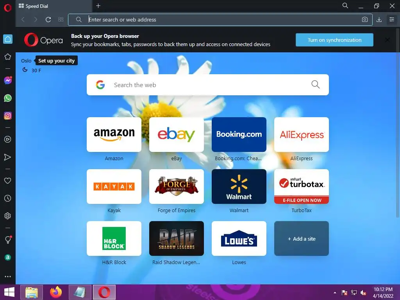Screen dimensions: 400x300
Task: Open History clock icon in the sidebar
Action: (8, 198)
